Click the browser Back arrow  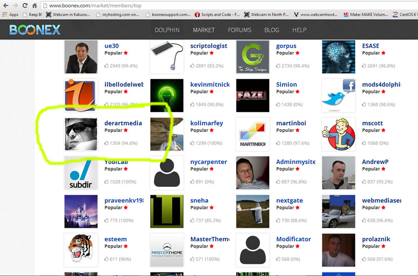click(6, 5)
